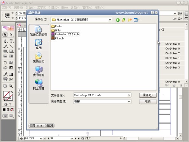This screenshot has width=189, height=142.
Task: Create a new folder in the dialog
Action: point(130,20)
